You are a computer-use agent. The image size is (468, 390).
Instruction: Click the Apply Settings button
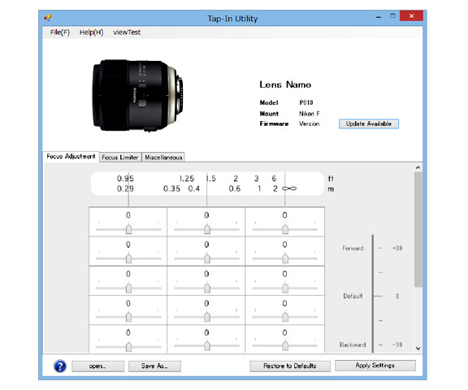pos(375,366)
